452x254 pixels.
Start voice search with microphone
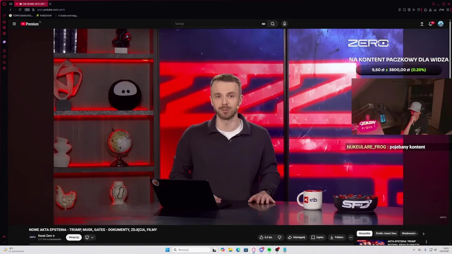[285, 24]
